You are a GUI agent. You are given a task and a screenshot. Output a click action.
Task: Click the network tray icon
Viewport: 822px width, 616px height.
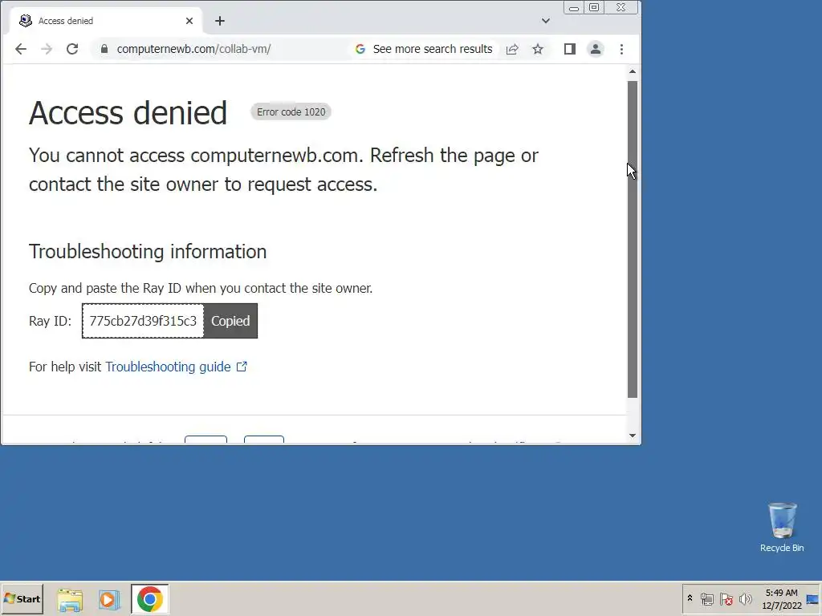[x=707, y=598]
